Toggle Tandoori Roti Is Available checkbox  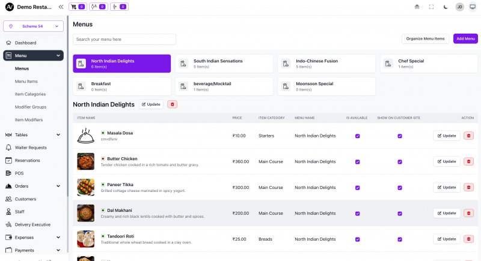(x=357, y=239)
